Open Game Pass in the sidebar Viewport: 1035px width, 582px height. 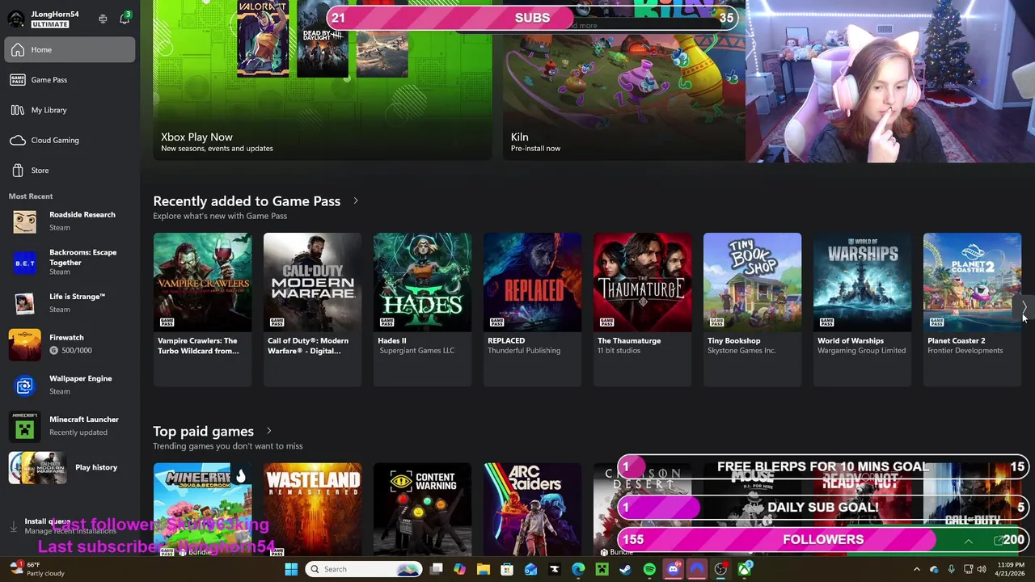70,80
